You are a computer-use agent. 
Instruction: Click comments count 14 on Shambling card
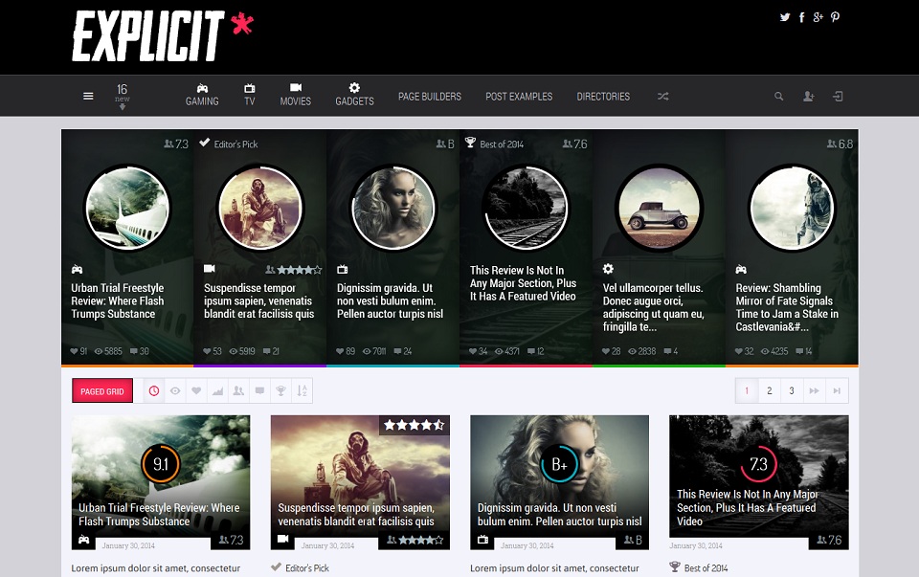point(803,351)
